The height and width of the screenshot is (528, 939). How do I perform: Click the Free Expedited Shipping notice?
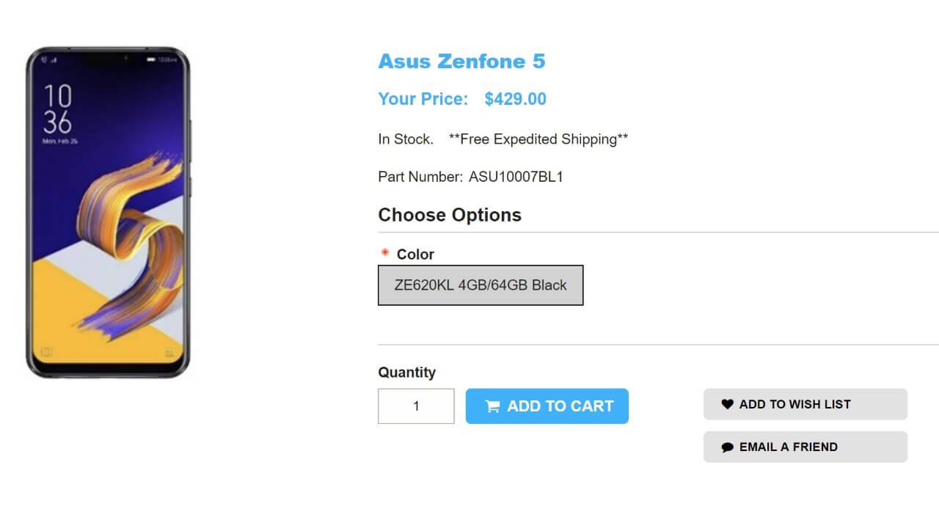(x=538, y=139)
